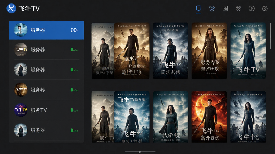Image resolution: width=275 pixels, height=154 pixels.
Task: Click the grey 飞牛TV server avatar
Action: click(x=21, y=49)
